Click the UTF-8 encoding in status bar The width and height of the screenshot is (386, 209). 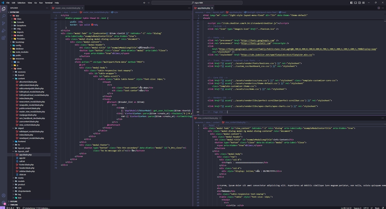(x=366, y=208)
